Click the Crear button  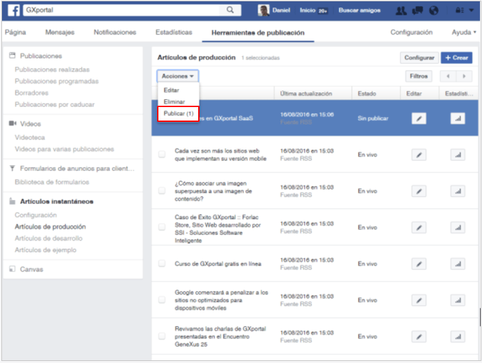pyautogui.click(x=456, y=58)
